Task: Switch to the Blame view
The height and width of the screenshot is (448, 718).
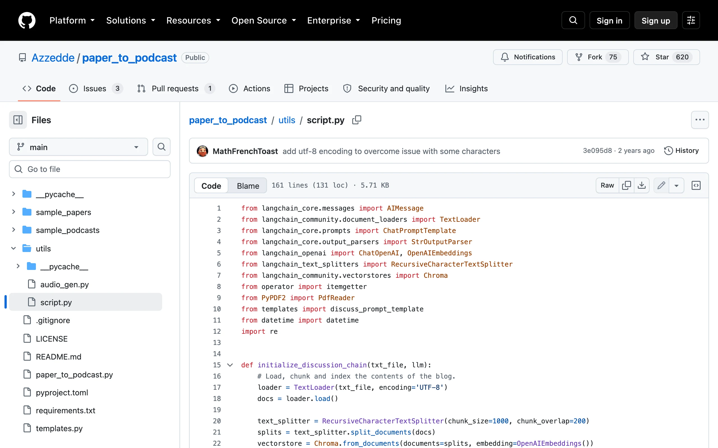Action: click(248, 186)
